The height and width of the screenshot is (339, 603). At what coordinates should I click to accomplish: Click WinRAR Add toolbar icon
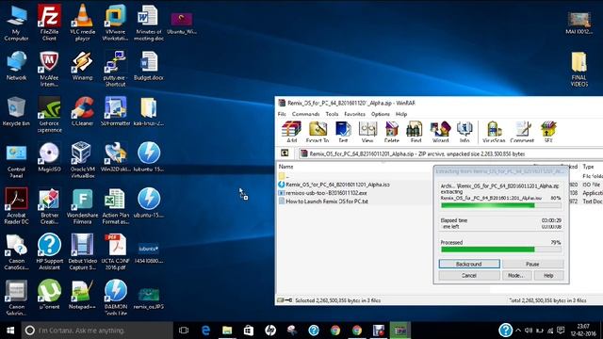(291, 132)
